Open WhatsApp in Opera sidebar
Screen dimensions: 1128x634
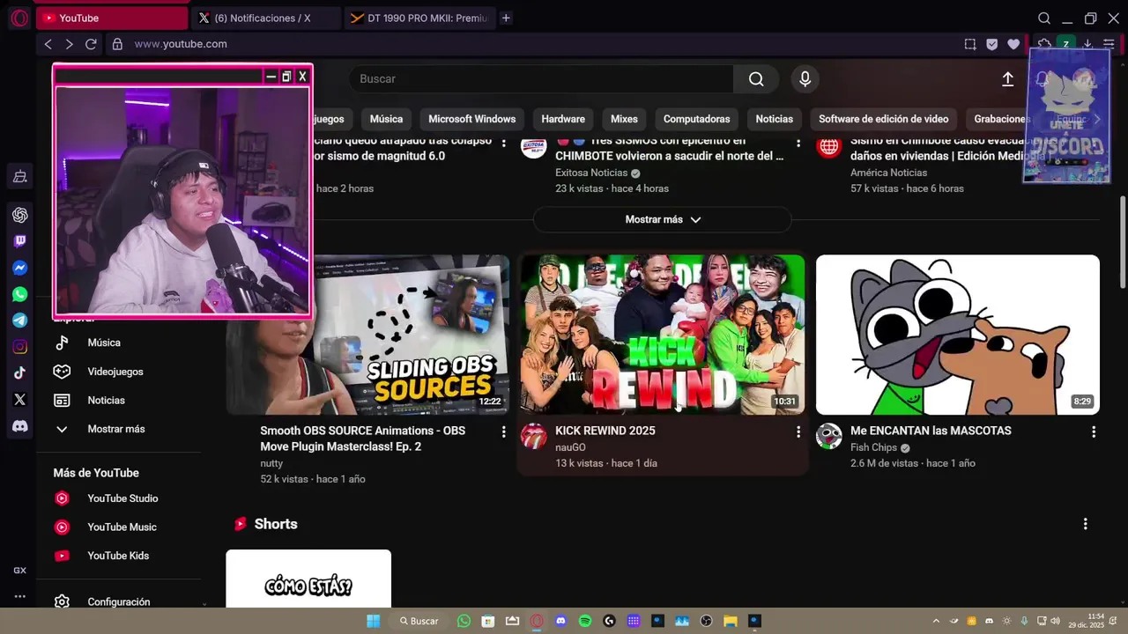coord(19,294)
